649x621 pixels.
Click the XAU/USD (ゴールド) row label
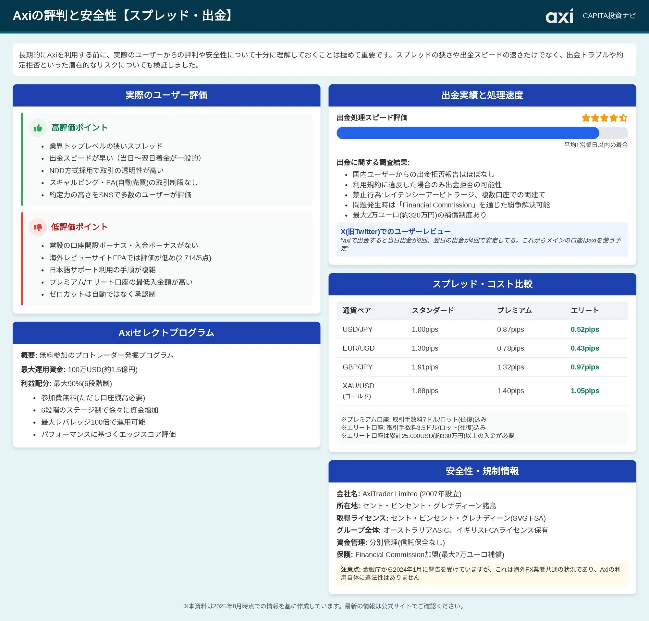pos(359,391)
